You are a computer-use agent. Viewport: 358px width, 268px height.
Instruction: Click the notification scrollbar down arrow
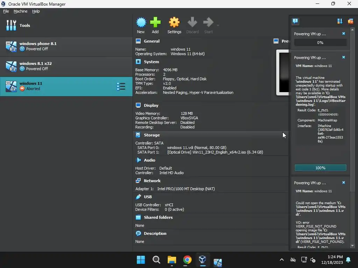click(352, 246)
